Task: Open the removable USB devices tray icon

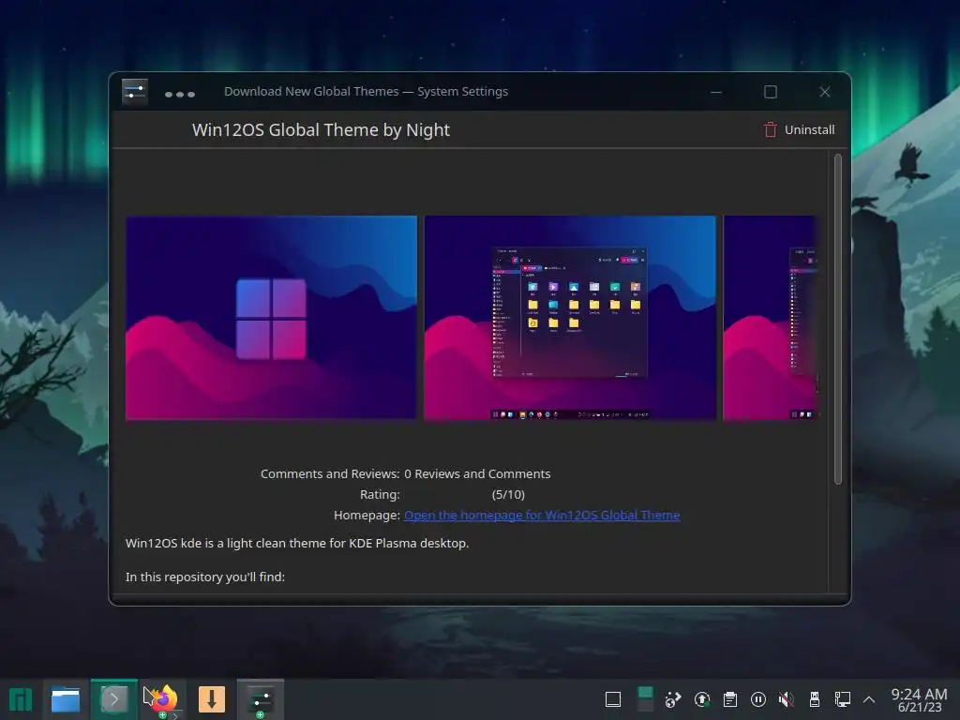Action: tap(815, 699)
